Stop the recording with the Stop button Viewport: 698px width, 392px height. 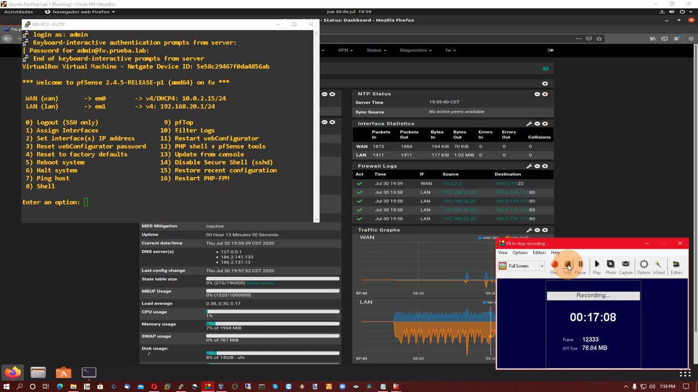(568, 266)
